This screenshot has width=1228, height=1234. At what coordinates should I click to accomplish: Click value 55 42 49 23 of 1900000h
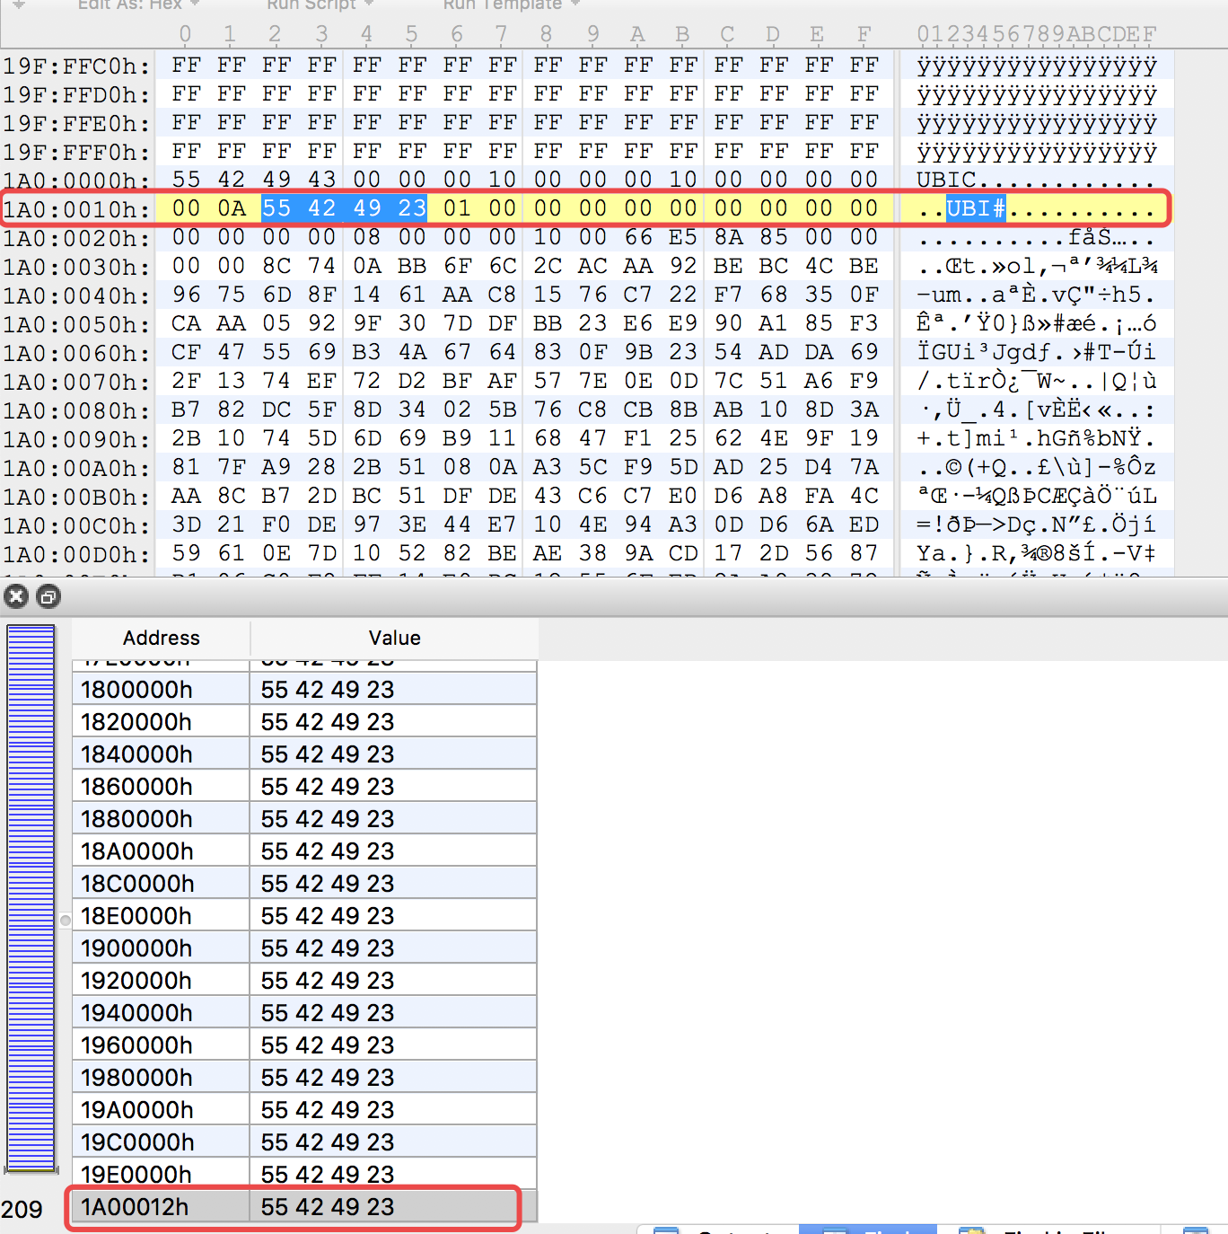[328, 948]
